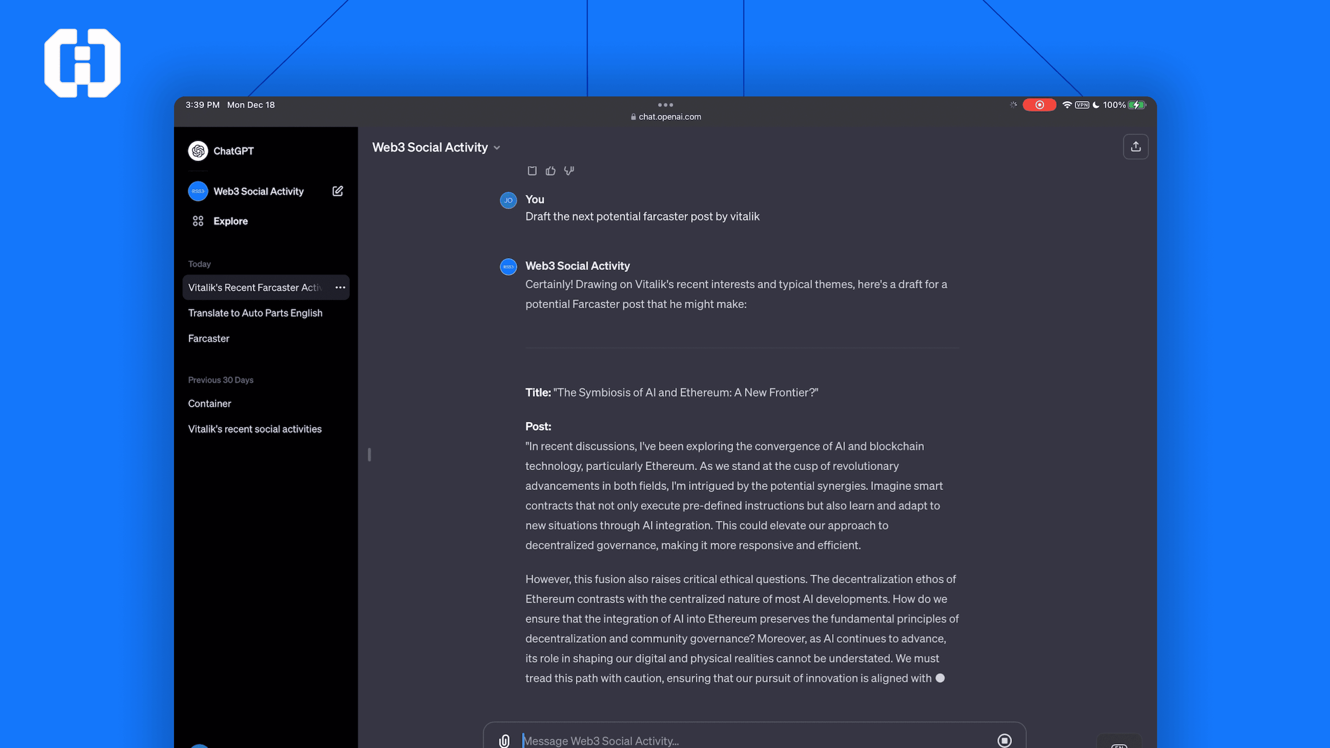Click the battery icon in status bar

pos(1137,105)
